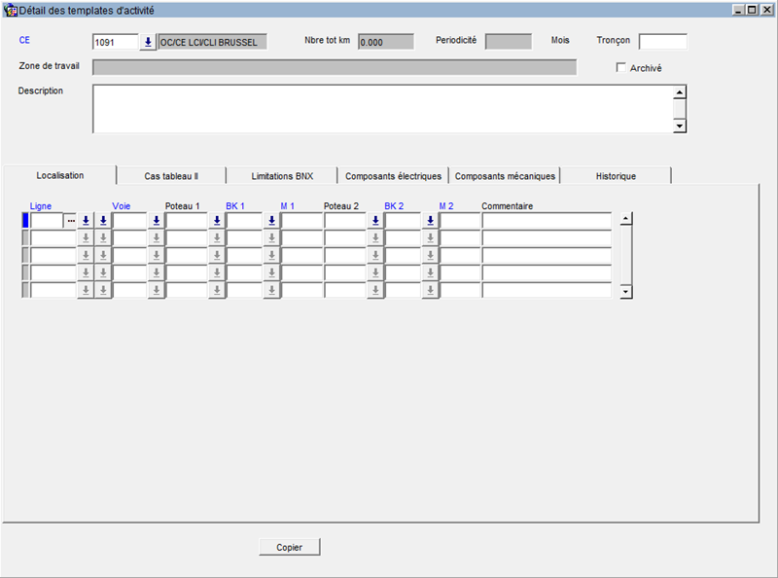The image size is (778, 578).
Task: Maximize the Détail des templates d'activité window
Action: 752,10
